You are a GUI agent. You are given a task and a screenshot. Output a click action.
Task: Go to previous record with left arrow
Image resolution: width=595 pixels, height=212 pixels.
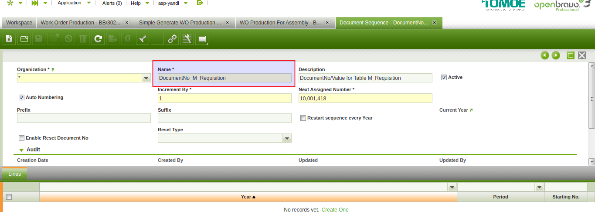544,55
